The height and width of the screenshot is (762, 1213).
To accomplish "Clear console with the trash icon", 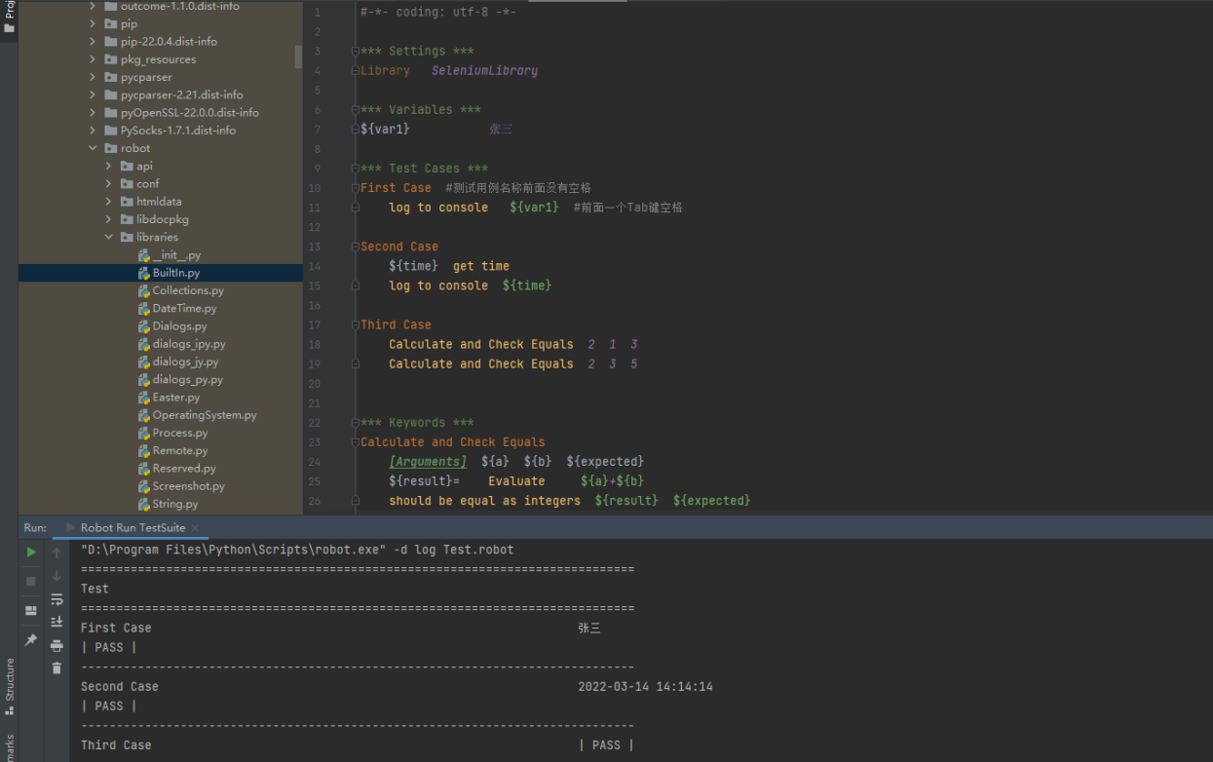I will pos(57,667).
